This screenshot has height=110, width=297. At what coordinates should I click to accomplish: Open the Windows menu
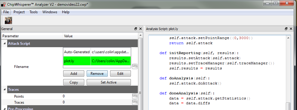click(x=50, y=12)
